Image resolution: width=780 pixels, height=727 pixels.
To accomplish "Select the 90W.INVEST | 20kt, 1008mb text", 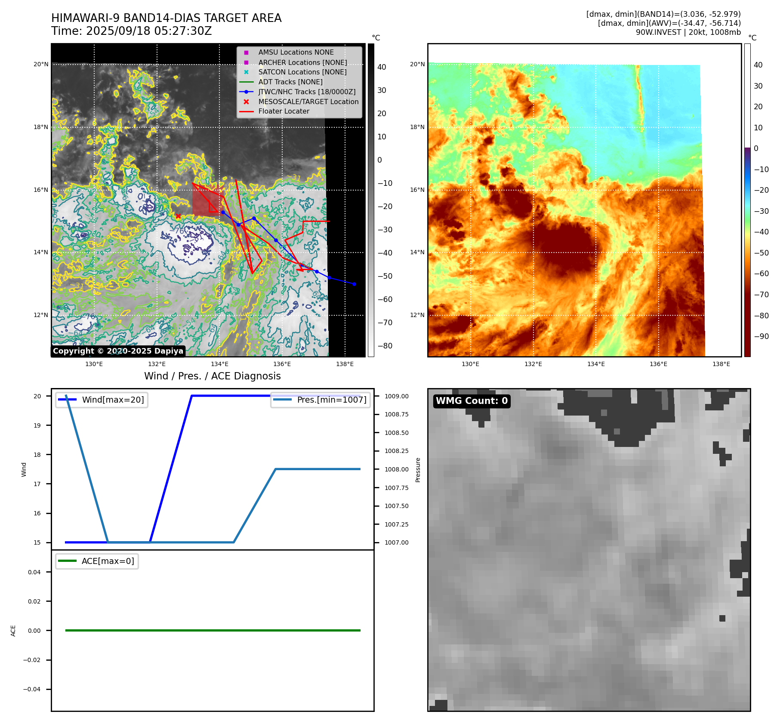I will click(x=688, y=32).
